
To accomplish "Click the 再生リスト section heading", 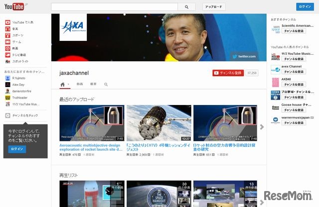I will [68, 175].
